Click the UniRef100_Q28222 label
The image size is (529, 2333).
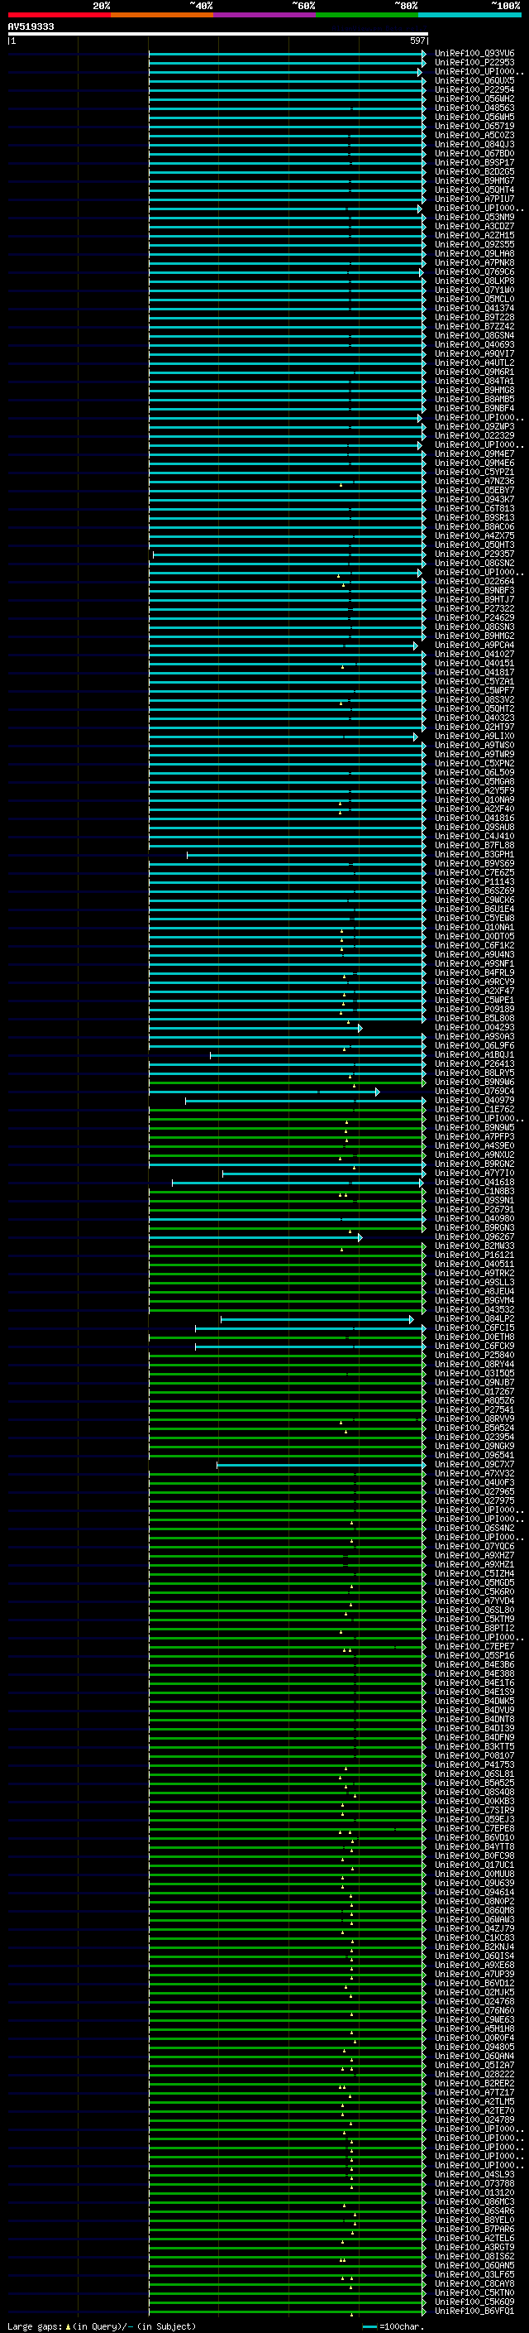474,2074
